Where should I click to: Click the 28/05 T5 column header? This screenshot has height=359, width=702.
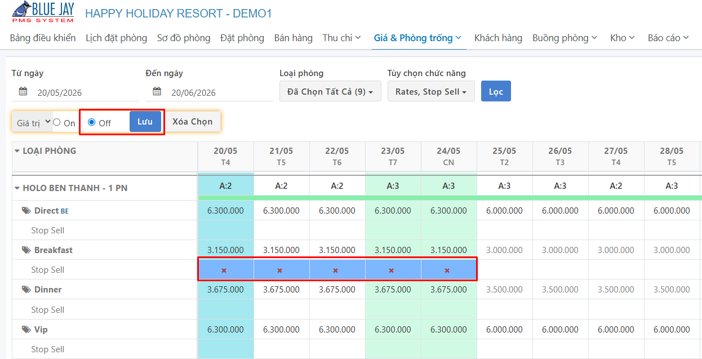coord(672,156)
